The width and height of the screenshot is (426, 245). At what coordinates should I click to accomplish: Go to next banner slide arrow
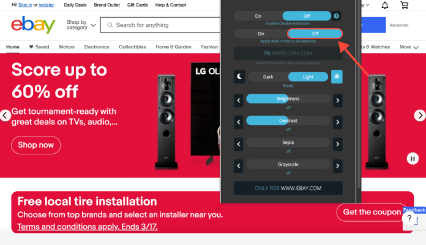420,116
